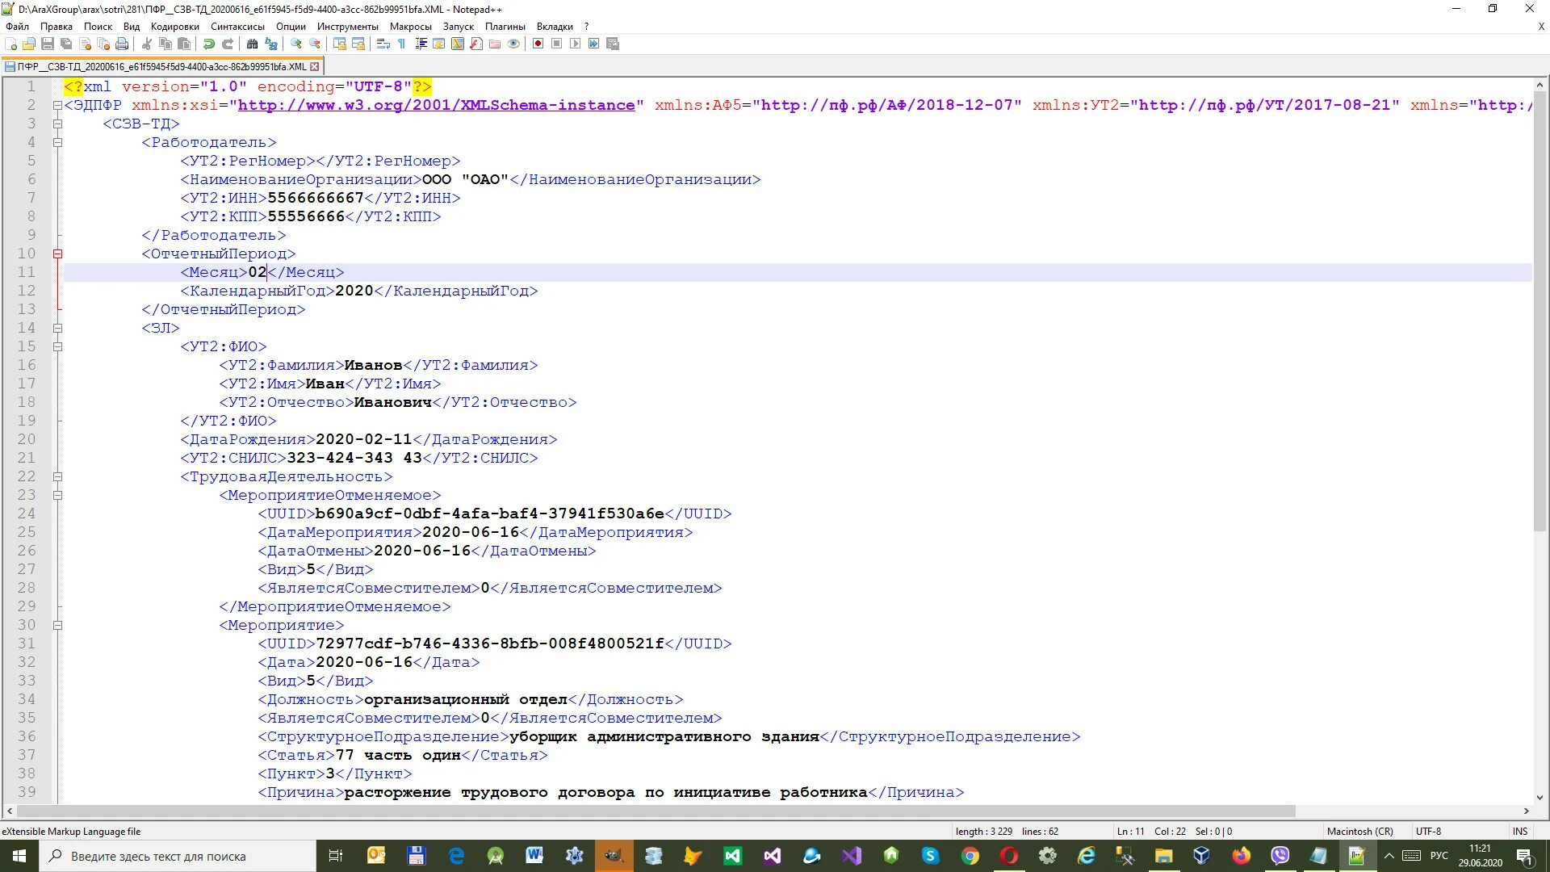Toggle the Document Map toolbar icon

point(458,44)
